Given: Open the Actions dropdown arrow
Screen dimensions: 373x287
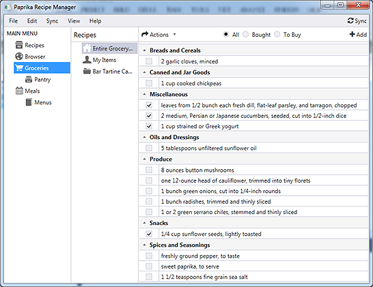Looking at the screenshot, I should pos(175,34).
